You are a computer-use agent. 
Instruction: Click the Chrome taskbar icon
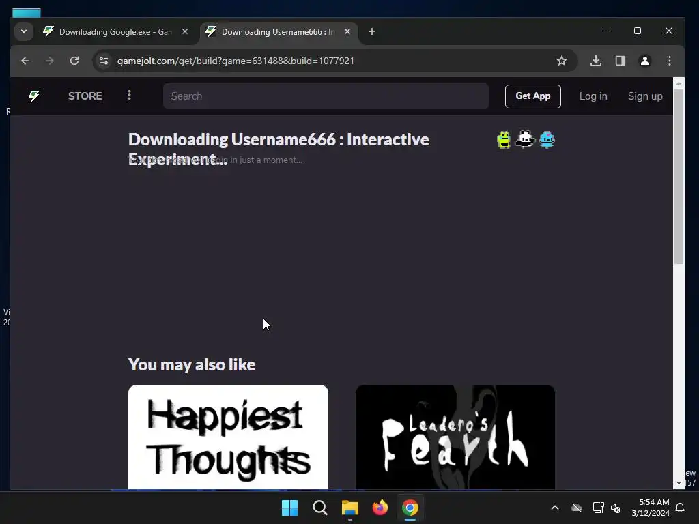pyautogui.click(x=410, y=508)
